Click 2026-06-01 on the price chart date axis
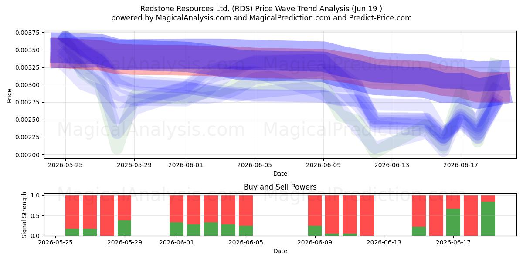This screenshot has width=523, height=261. [x=186, y=165]
